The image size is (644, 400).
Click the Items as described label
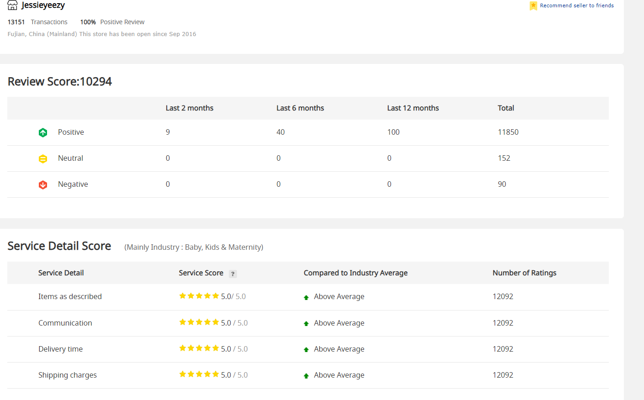pyautogui.click(x=70, y=296)
